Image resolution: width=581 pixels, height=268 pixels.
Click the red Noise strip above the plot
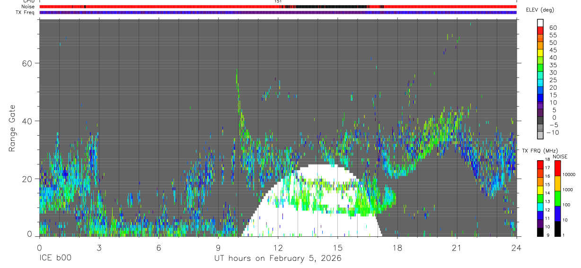(x=278, y=7)
